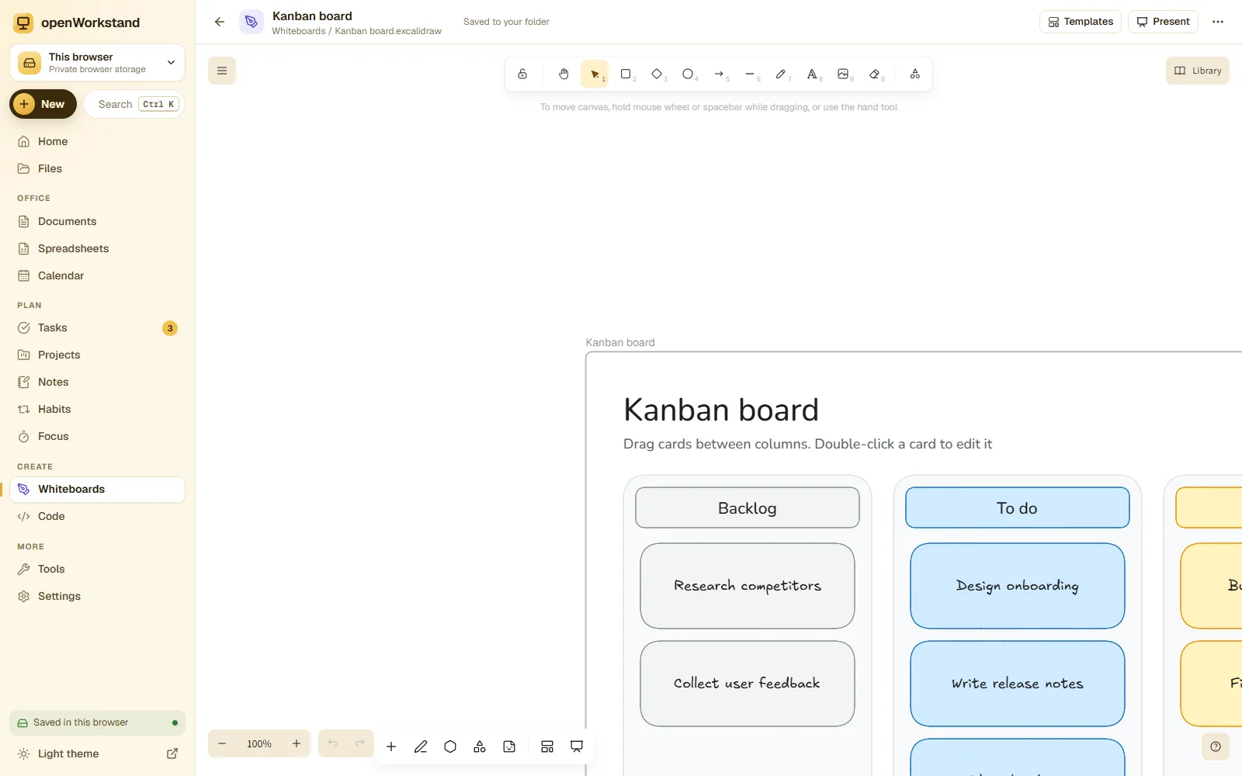The width and height of the screenshot is (1242, 776).
Task: Select the Research competitors card
Action: click(748, 586)
